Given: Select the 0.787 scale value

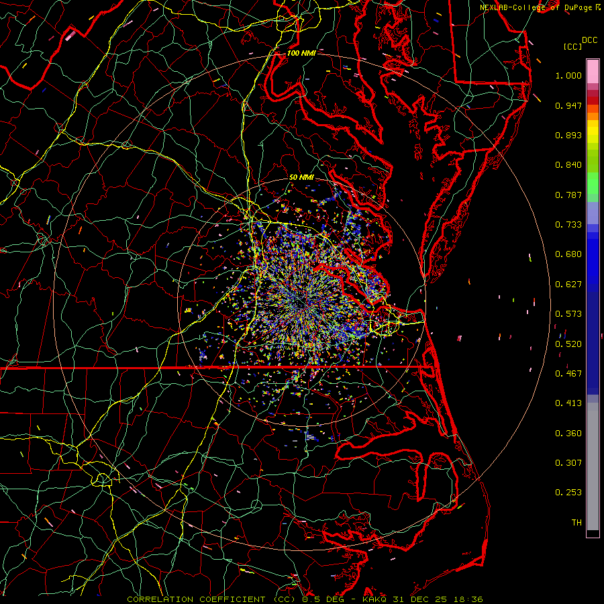Looking at the screenshot, I should 568,195.
